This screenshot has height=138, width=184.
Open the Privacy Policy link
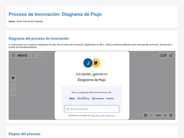[110, 116]
